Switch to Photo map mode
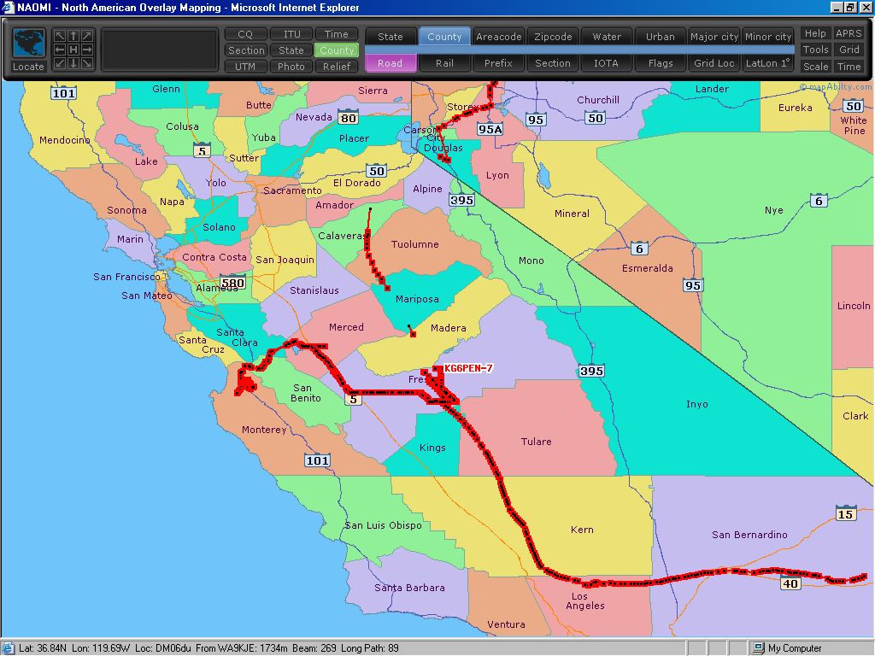Image resolution: width=875 pixels, height=656 pixels. [291, 67]
